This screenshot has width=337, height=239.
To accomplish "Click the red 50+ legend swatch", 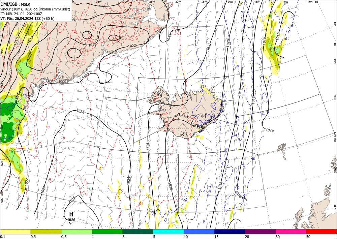I will click(x=321, y=232).
